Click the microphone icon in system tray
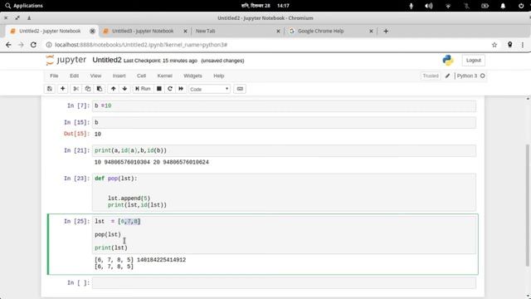 click(x=412, y=6)
